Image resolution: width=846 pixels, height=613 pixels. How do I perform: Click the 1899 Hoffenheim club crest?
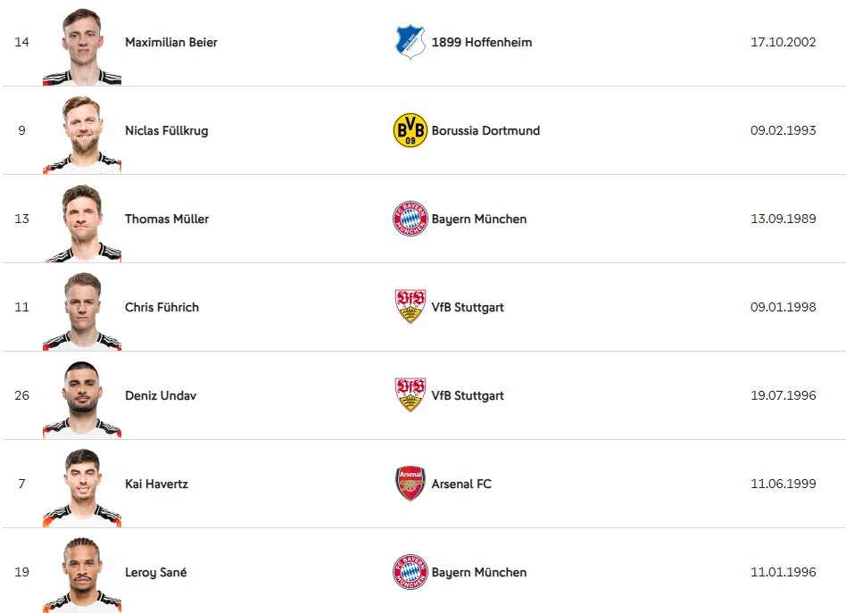click(x=410, y=42)
